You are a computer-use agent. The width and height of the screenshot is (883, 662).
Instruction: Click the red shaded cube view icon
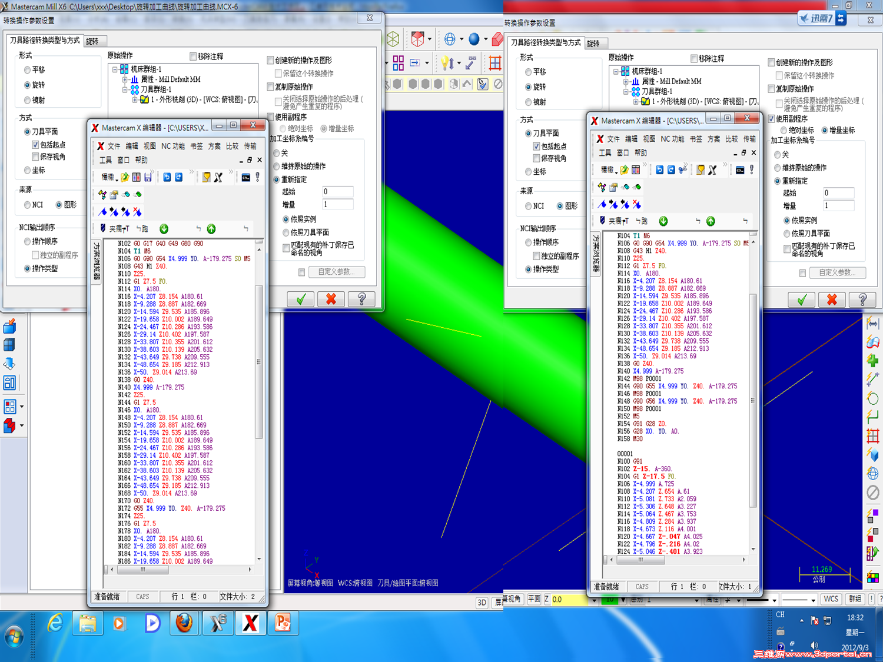[418, 39]
